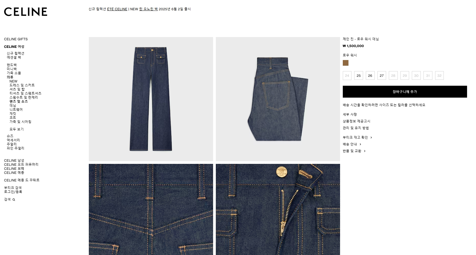
Task: Select the brown 로우 워시 color swatch
Action: [x=345, y=63]
